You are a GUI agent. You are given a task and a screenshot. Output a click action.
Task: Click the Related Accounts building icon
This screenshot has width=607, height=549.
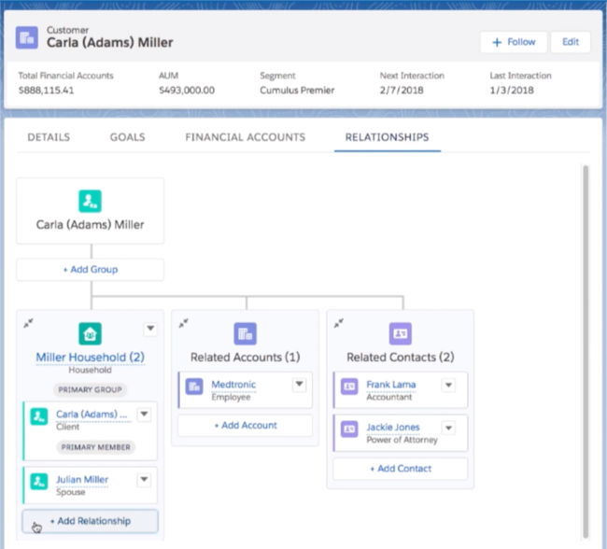coord(246,333)
